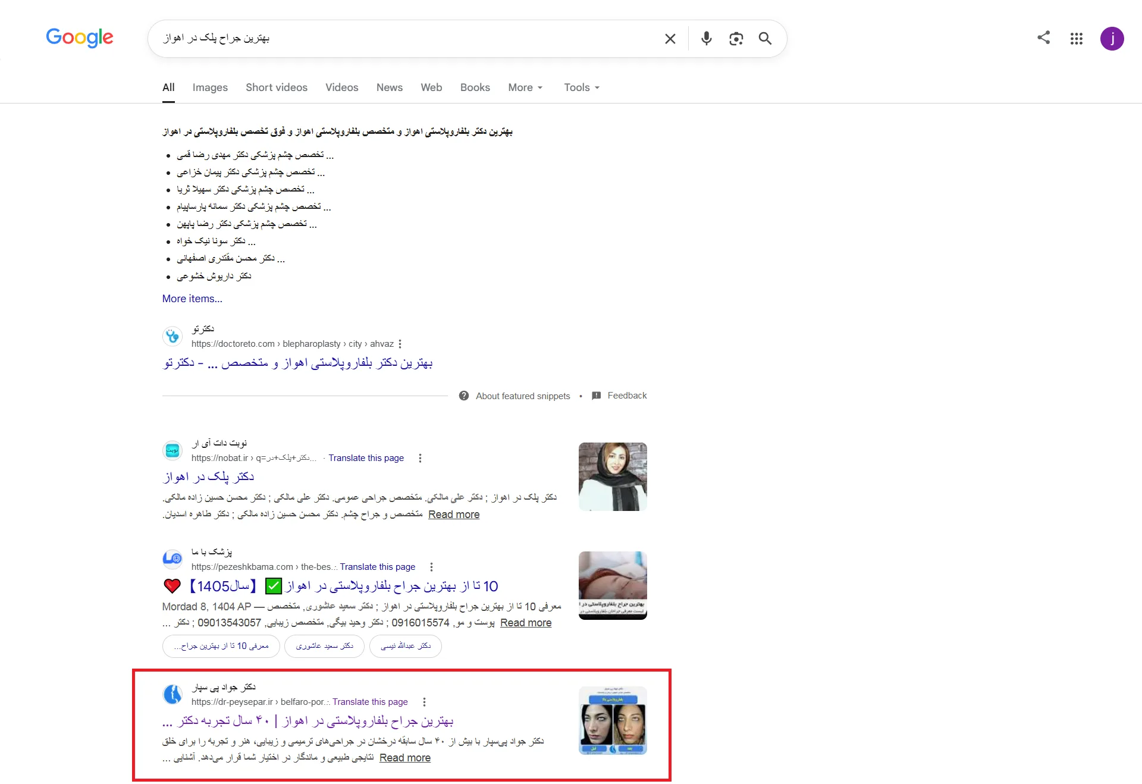Click list item 'دکتر سونا نیک خواه'
This screenshot has width=1142, height=784.
[216, 242]
